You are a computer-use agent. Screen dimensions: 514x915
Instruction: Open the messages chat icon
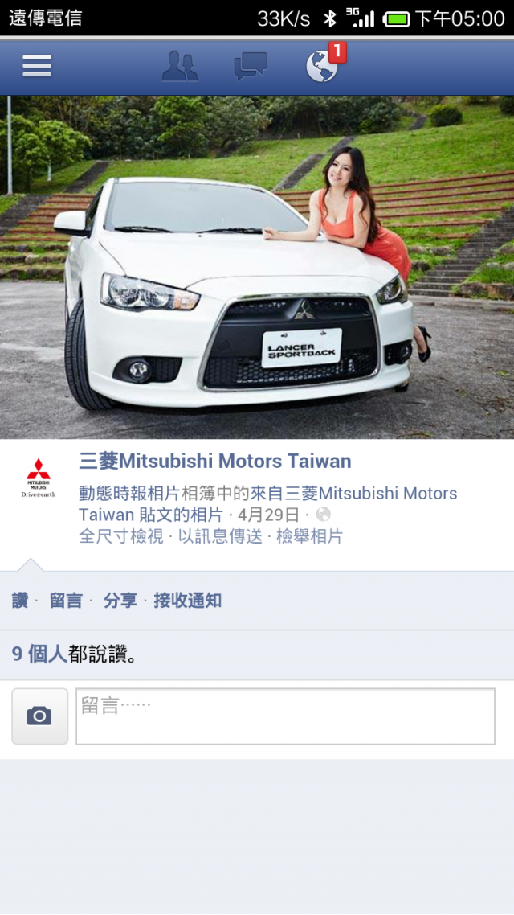[251, 66]
